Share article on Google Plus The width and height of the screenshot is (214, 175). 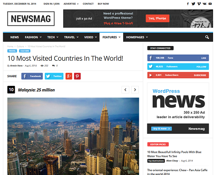(x=69, y=76)
